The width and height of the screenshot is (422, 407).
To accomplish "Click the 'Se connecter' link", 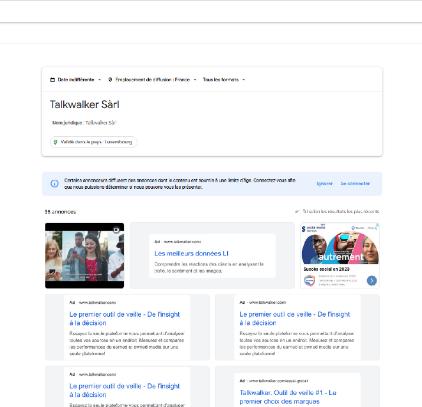I will 355,183.
